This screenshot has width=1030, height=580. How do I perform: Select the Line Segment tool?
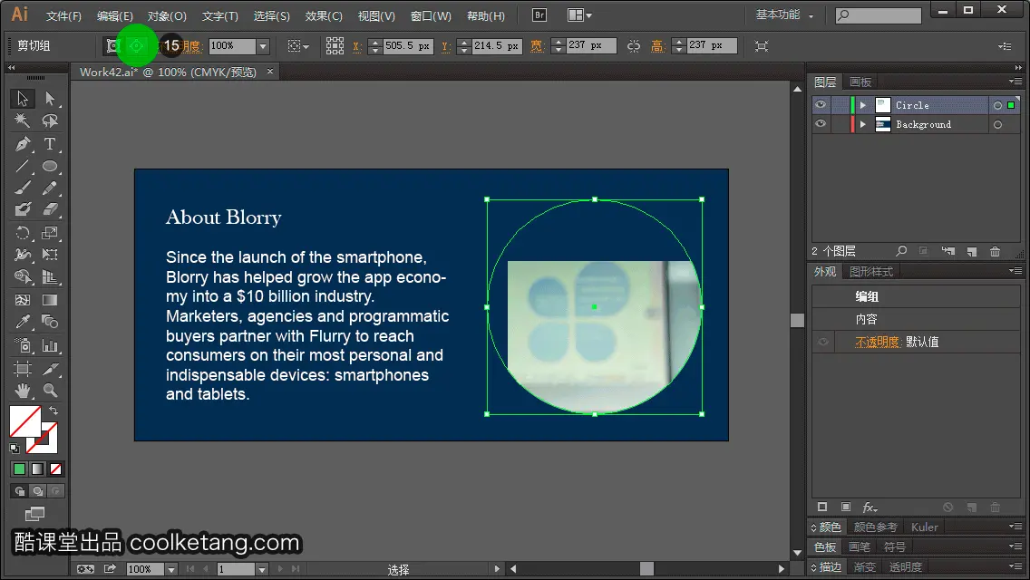[22, 166]
